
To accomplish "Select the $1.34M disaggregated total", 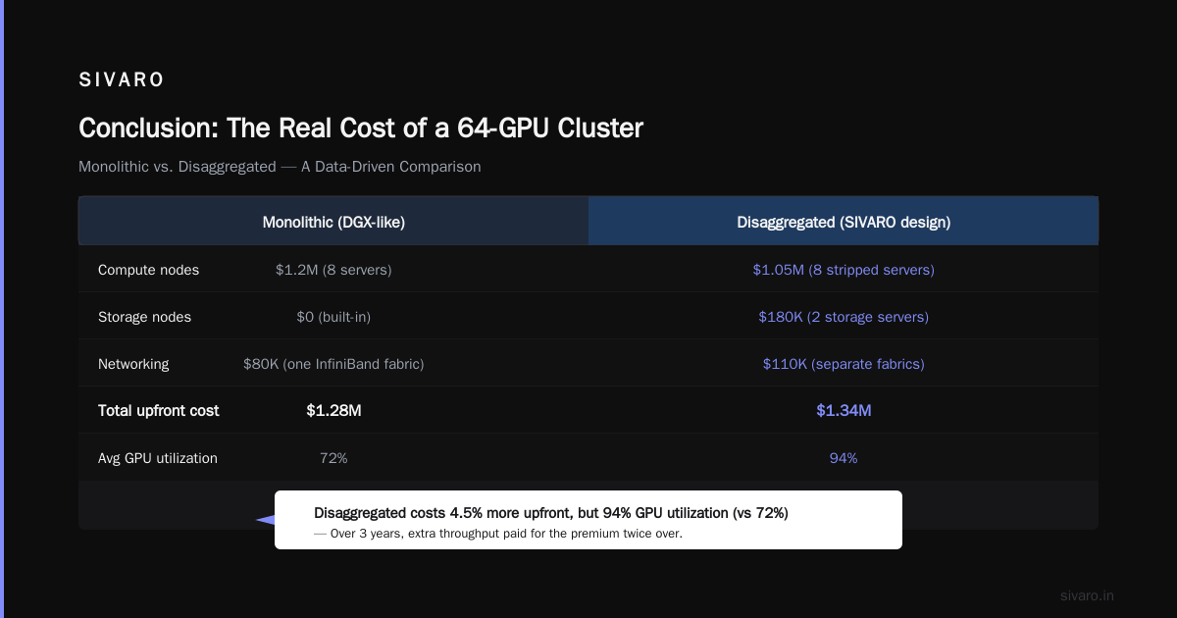I will click(844, 410).
